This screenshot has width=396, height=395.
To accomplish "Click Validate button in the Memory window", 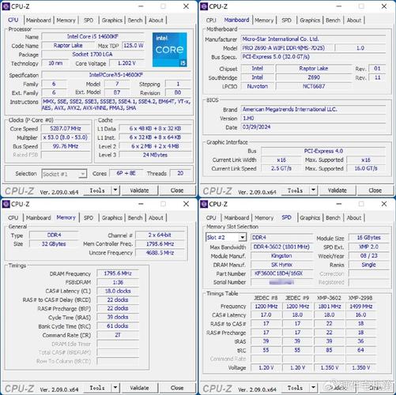I will 139,388.
